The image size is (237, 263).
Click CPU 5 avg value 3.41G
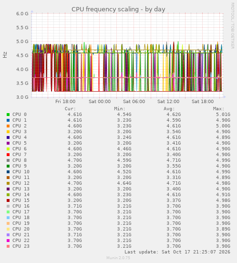(x=174, y=143)
